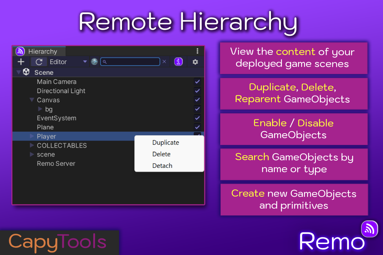Viewport: 383px width, 255px height.
Task: Click the Unity cube icon beside Scene
Action: click(26, 72)
